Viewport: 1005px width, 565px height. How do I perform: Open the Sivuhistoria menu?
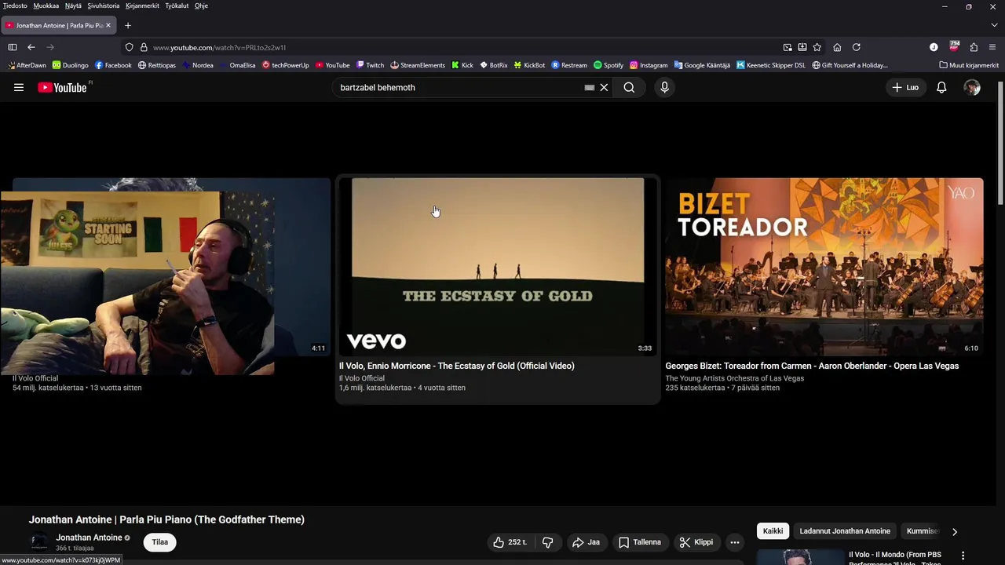coord(104,5)
